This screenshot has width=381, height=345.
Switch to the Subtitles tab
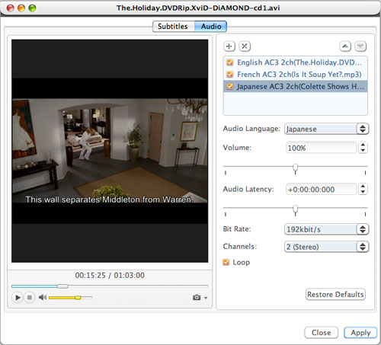pyautogui.click(x=173, y=27)
